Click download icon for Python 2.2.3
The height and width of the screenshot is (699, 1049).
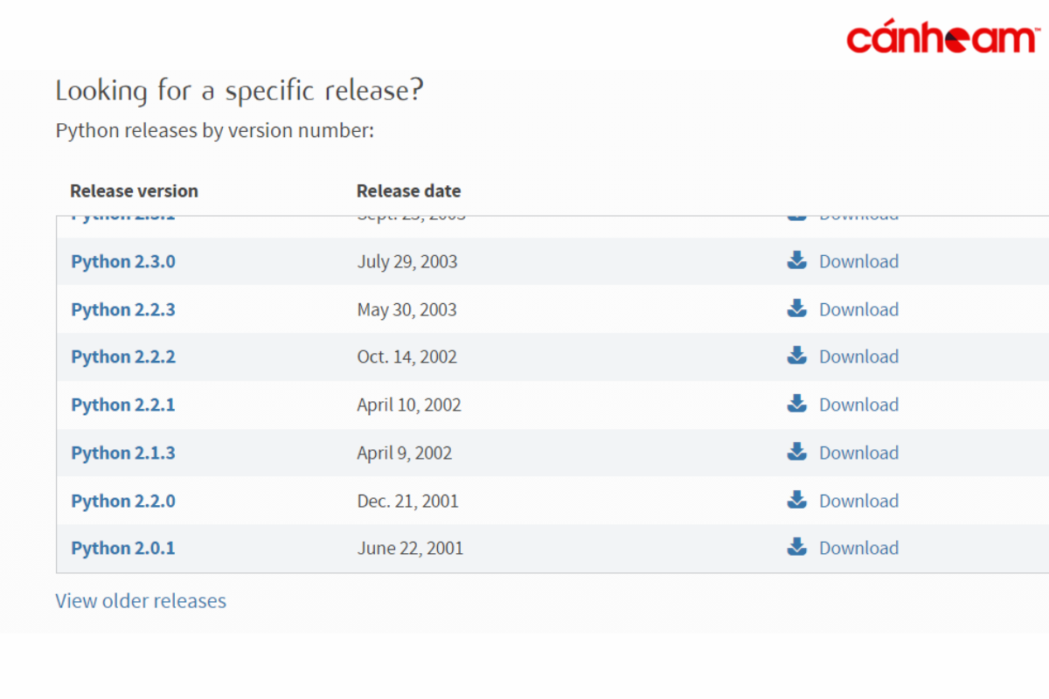click(x=796, y=308)
